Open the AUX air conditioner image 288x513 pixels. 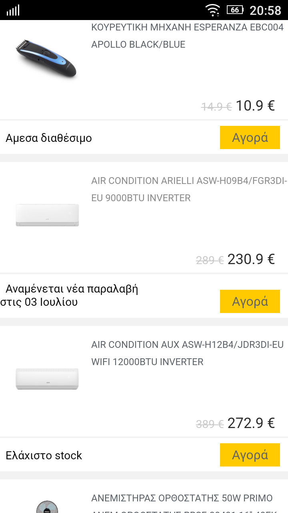(x=47, y=379)
